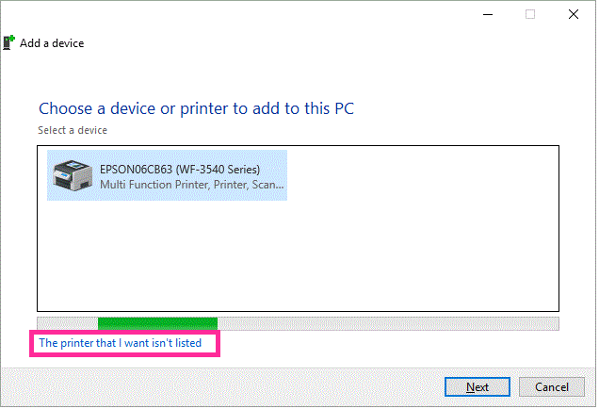
Task: Click the empty progress bar track right of green block
Action: tap(388, 324)
